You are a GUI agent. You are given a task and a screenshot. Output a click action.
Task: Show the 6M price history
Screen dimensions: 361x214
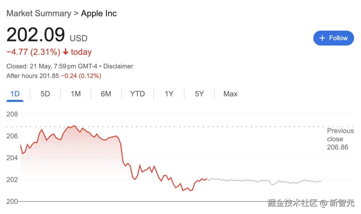[106, 94]
